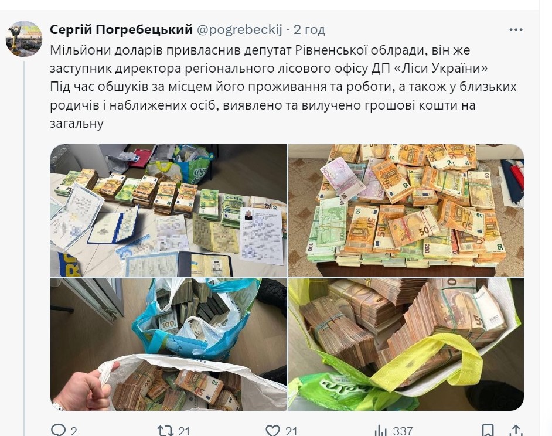Open photo of blue bag with dollars
Screen dimensions: 552x436
[x=168, y=345]
